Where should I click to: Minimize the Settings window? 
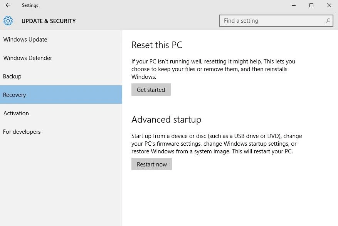click(x=294, y=5)
